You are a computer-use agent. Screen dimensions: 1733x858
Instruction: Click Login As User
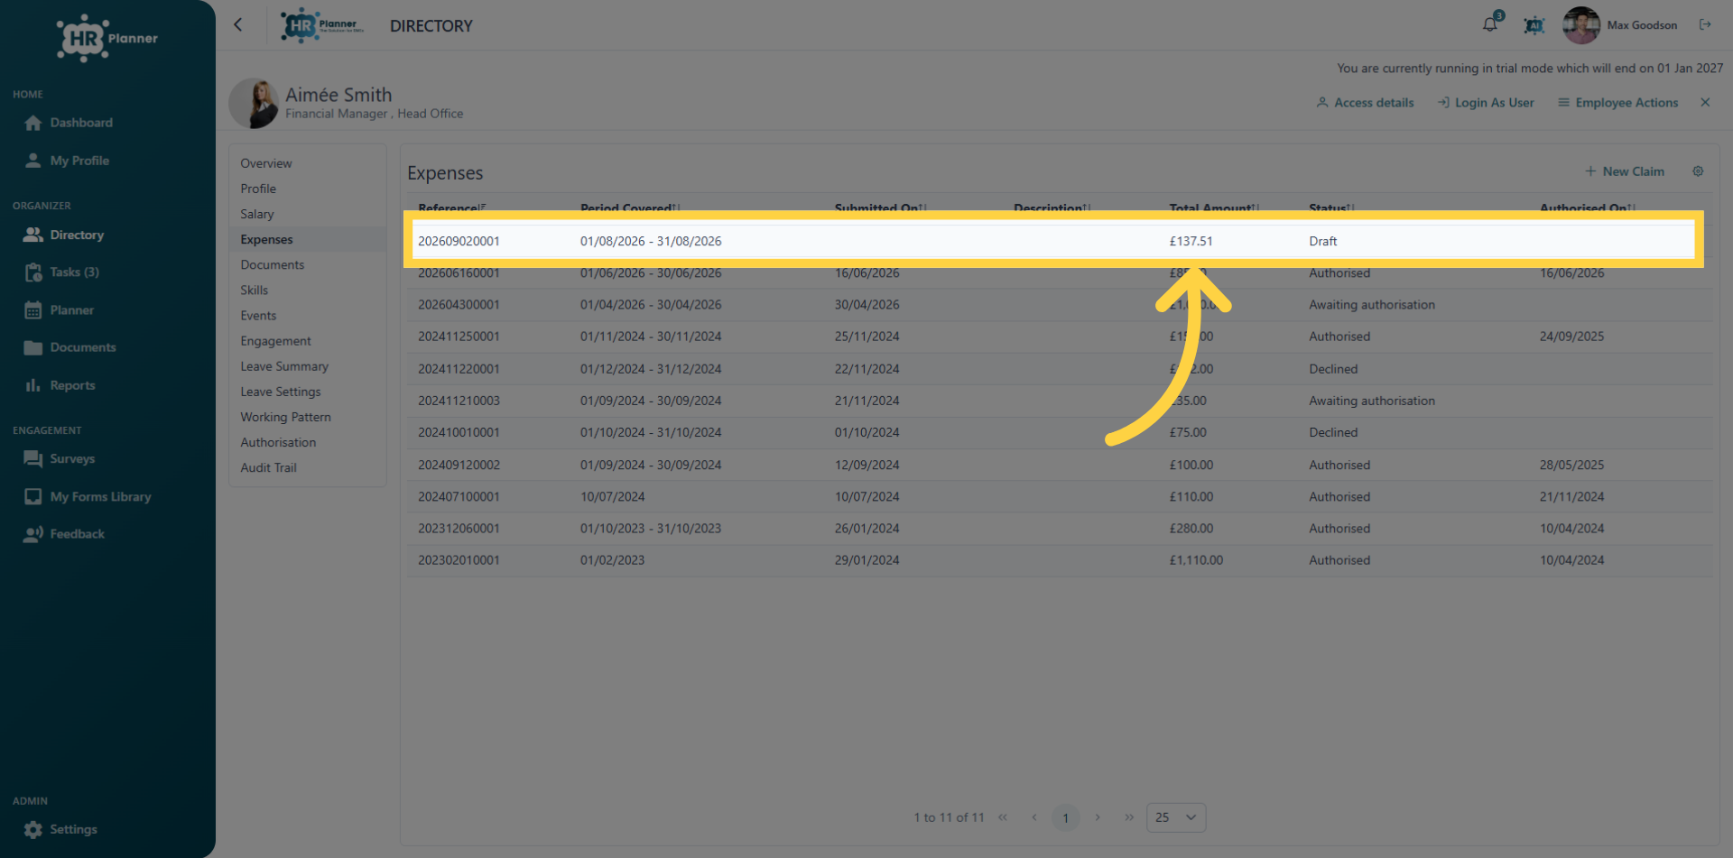click(x=1486, y=103)
